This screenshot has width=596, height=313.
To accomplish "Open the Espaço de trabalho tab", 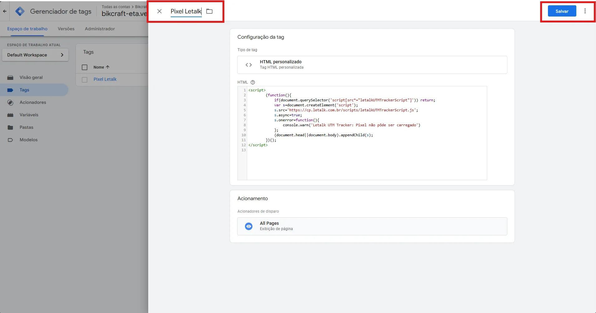I will click(27, 29).
